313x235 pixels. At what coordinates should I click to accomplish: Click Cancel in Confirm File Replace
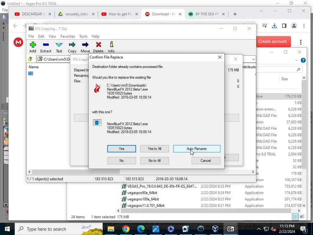pos(206,161)
